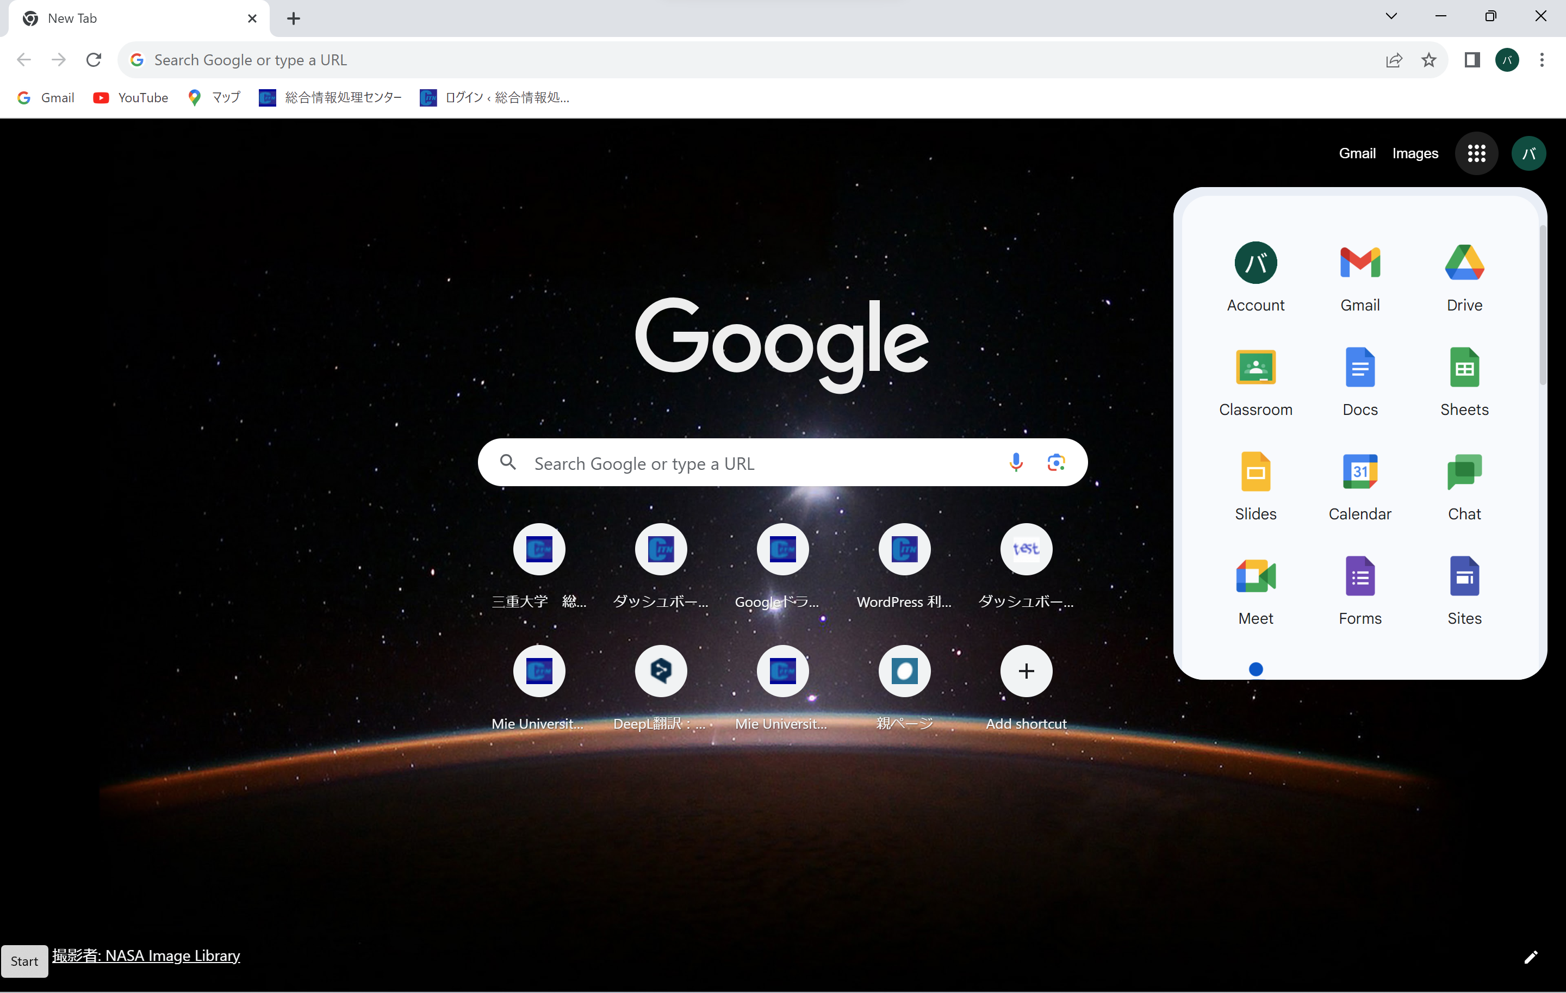Image resolution: width=1566 pixels, height=993 pixels.
Task: Open Drive from the apps panel
Action: pyautogui.click(x=1464, y=278)
